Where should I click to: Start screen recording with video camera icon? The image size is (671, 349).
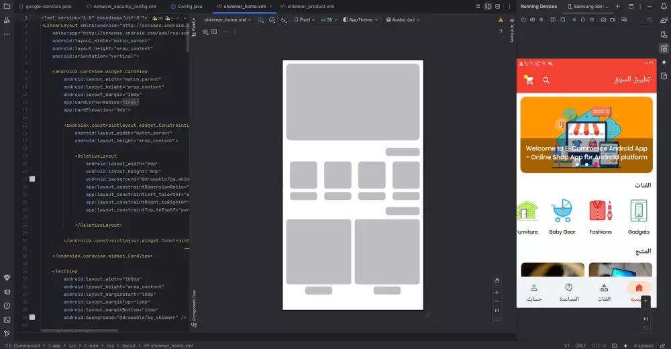pos(613,19)
